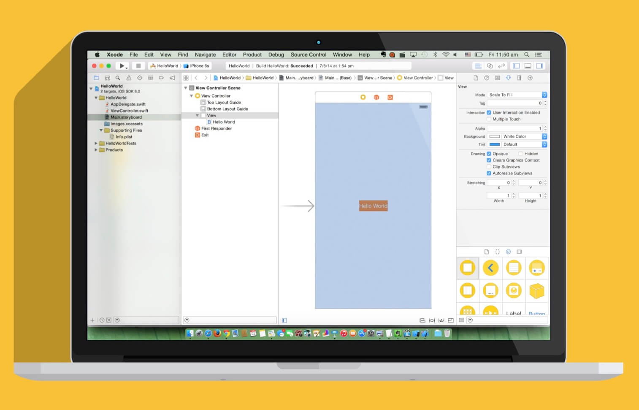
Task: Check the Hidden drawing checkbox
Action: 521,154
